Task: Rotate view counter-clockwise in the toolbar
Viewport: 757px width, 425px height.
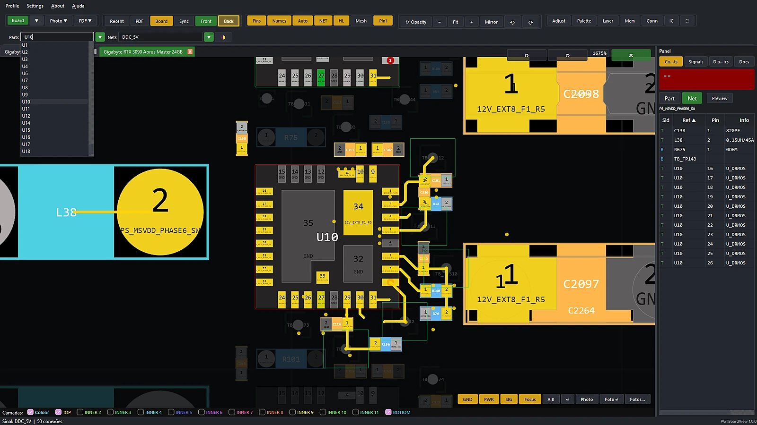Action: [x=512, y=22]
